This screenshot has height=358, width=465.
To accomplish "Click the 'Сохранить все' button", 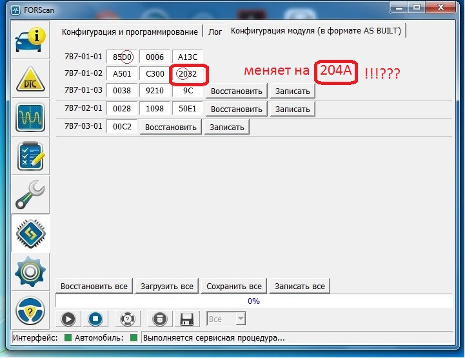I will 233,286.
